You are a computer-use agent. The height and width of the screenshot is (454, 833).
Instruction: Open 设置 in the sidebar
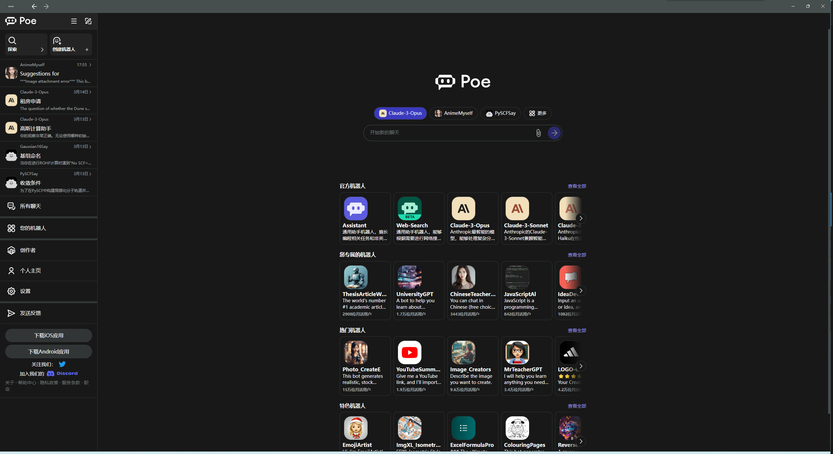coord(49,291)
